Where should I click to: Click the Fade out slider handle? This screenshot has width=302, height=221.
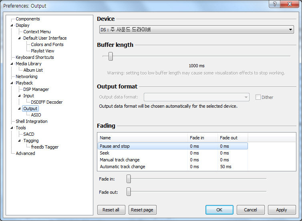129,191
